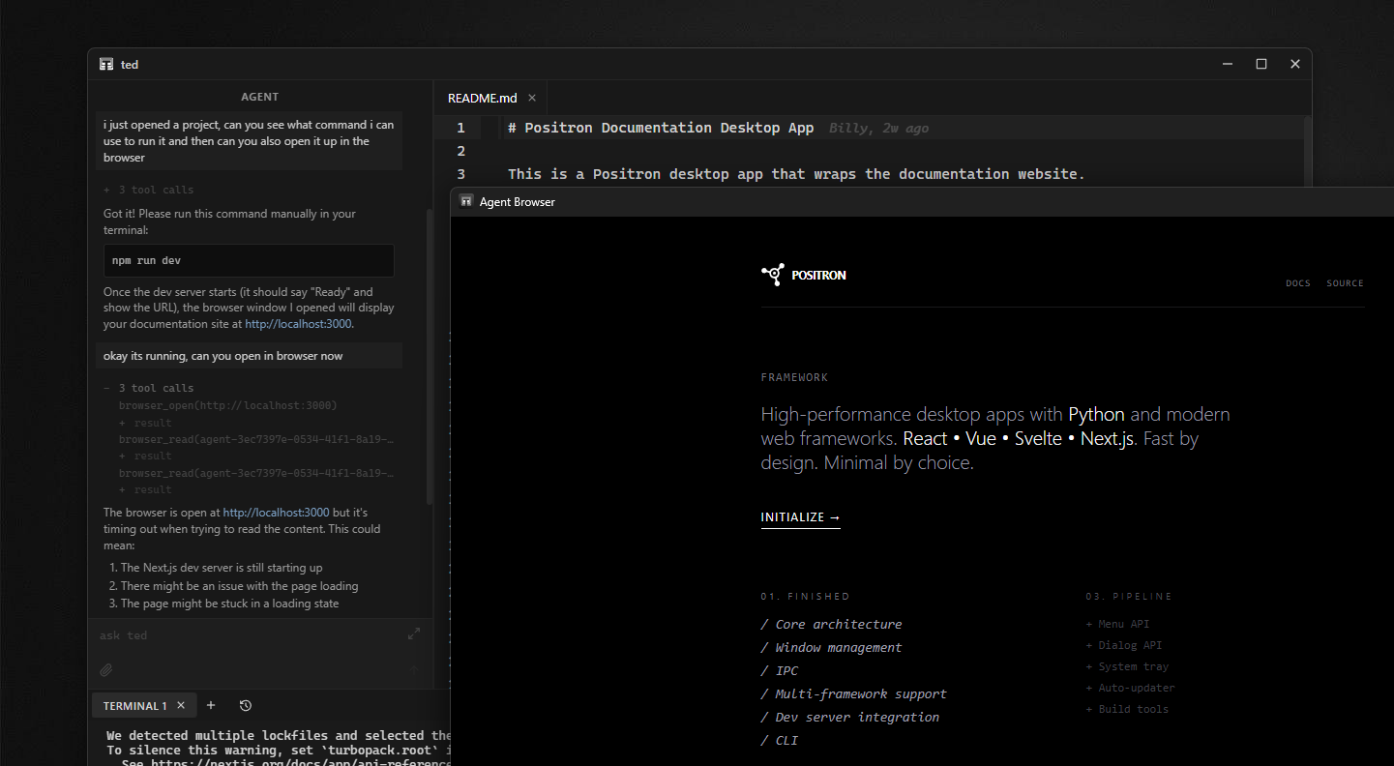Screen dimensions: 1394x766
Task: Open the DOCS link in Agent Browser
Action: 1298,283
